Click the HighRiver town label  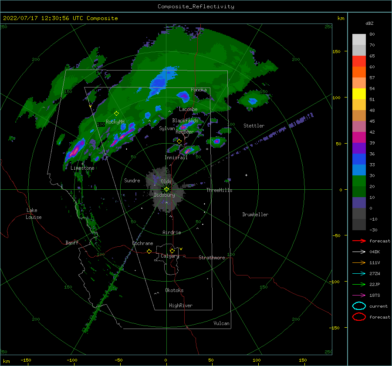pos(181,306)
